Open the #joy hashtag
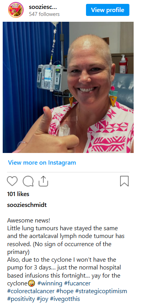 click(x=43, y=299)
